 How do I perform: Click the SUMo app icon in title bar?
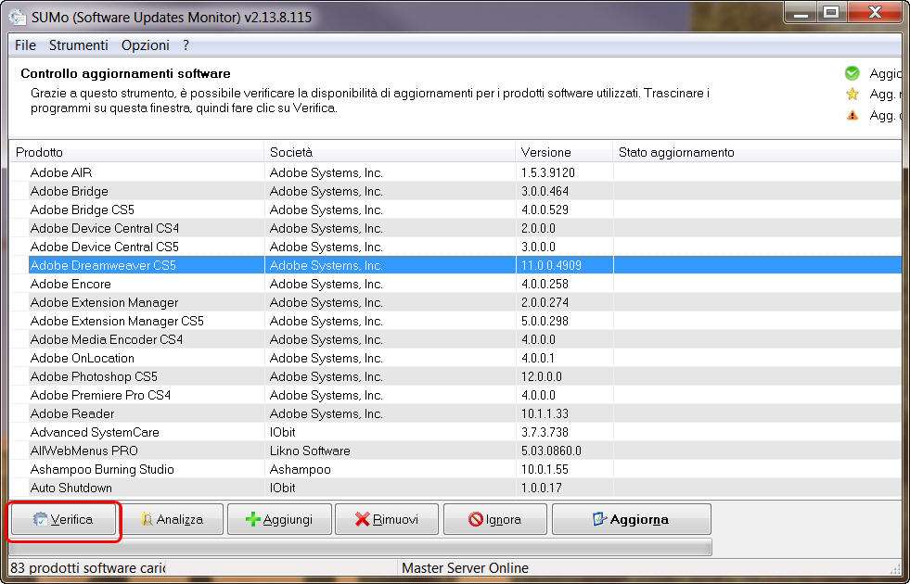tap(17, 17)
